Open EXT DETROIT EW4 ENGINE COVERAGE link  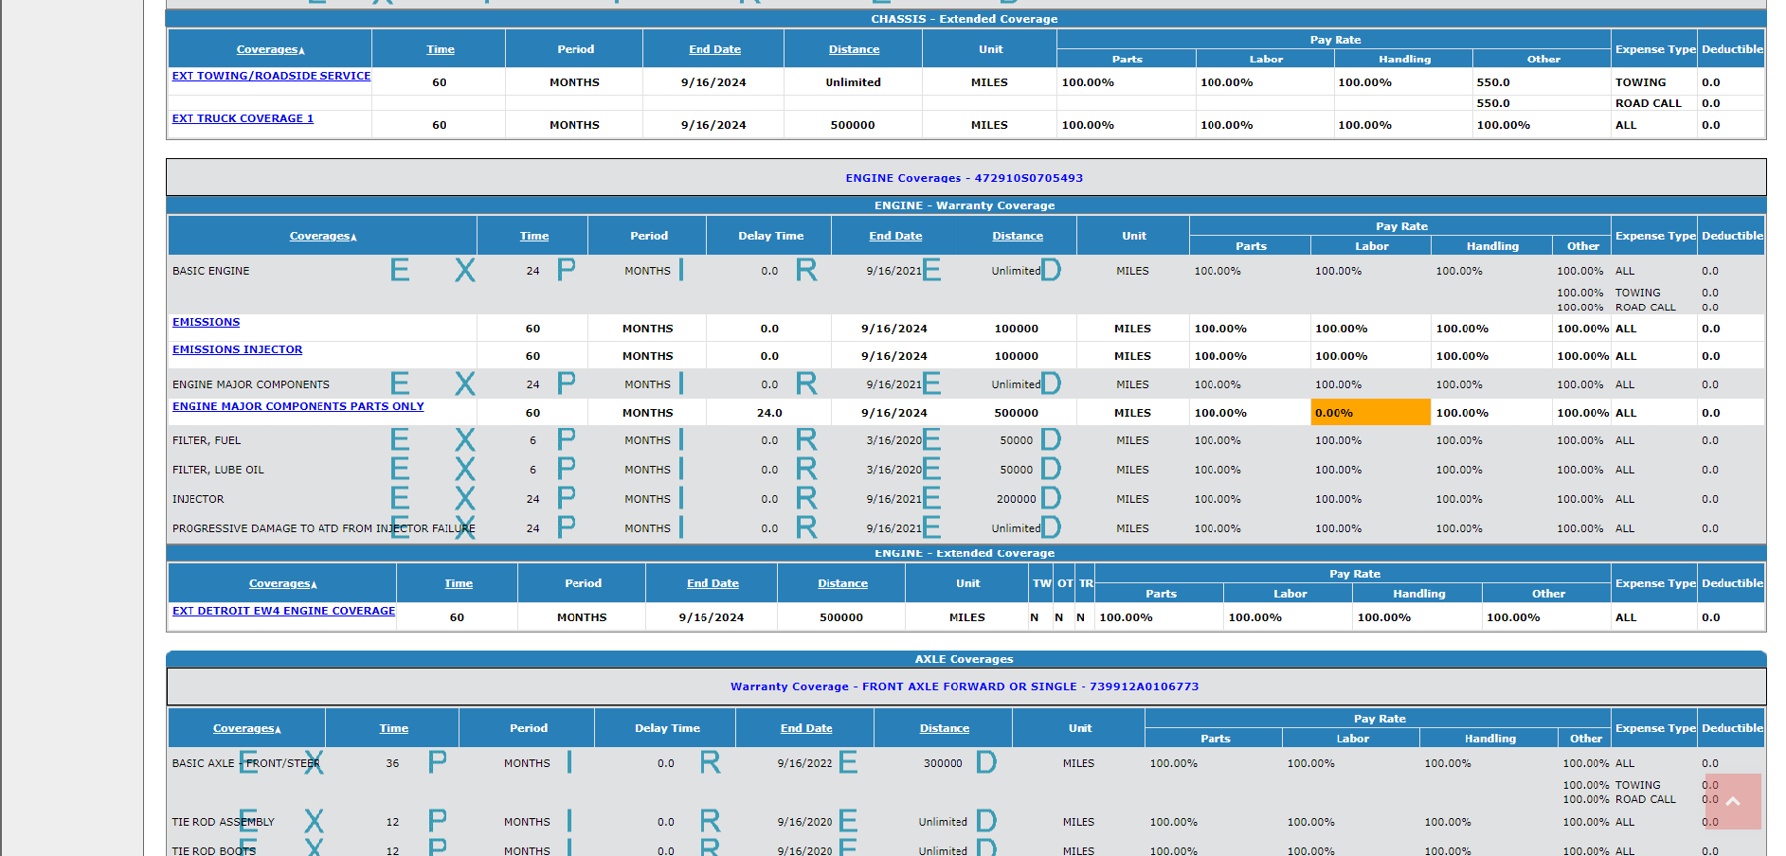(283, 611)
